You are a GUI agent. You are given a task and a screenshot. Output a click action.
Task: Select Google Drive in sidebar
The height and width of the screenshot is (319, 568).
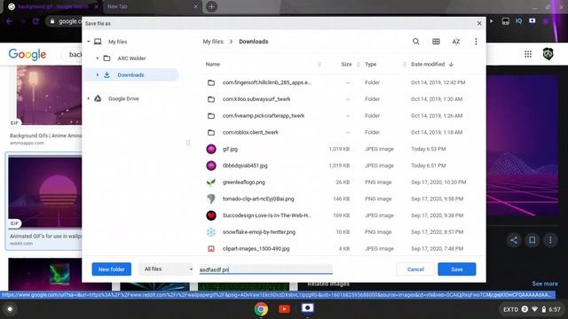click(123, 98)
